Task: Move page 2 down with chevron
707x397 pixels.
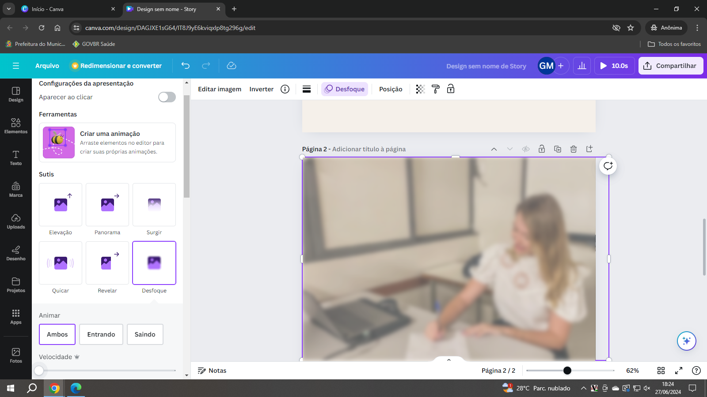Action: pos(510,149)
